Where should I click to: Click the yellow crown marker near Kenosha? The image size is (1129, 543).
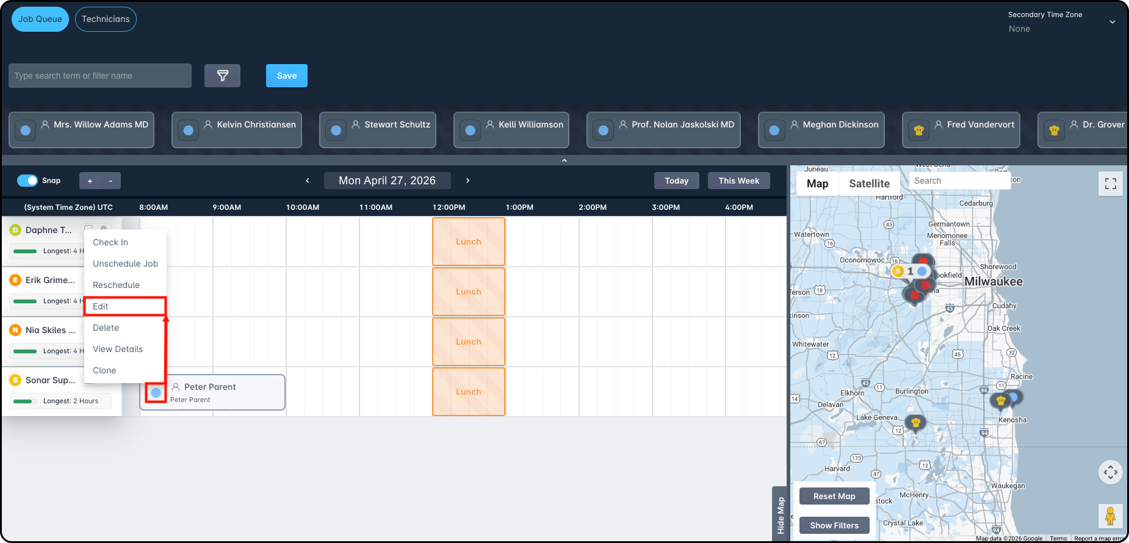[1000, 401]
